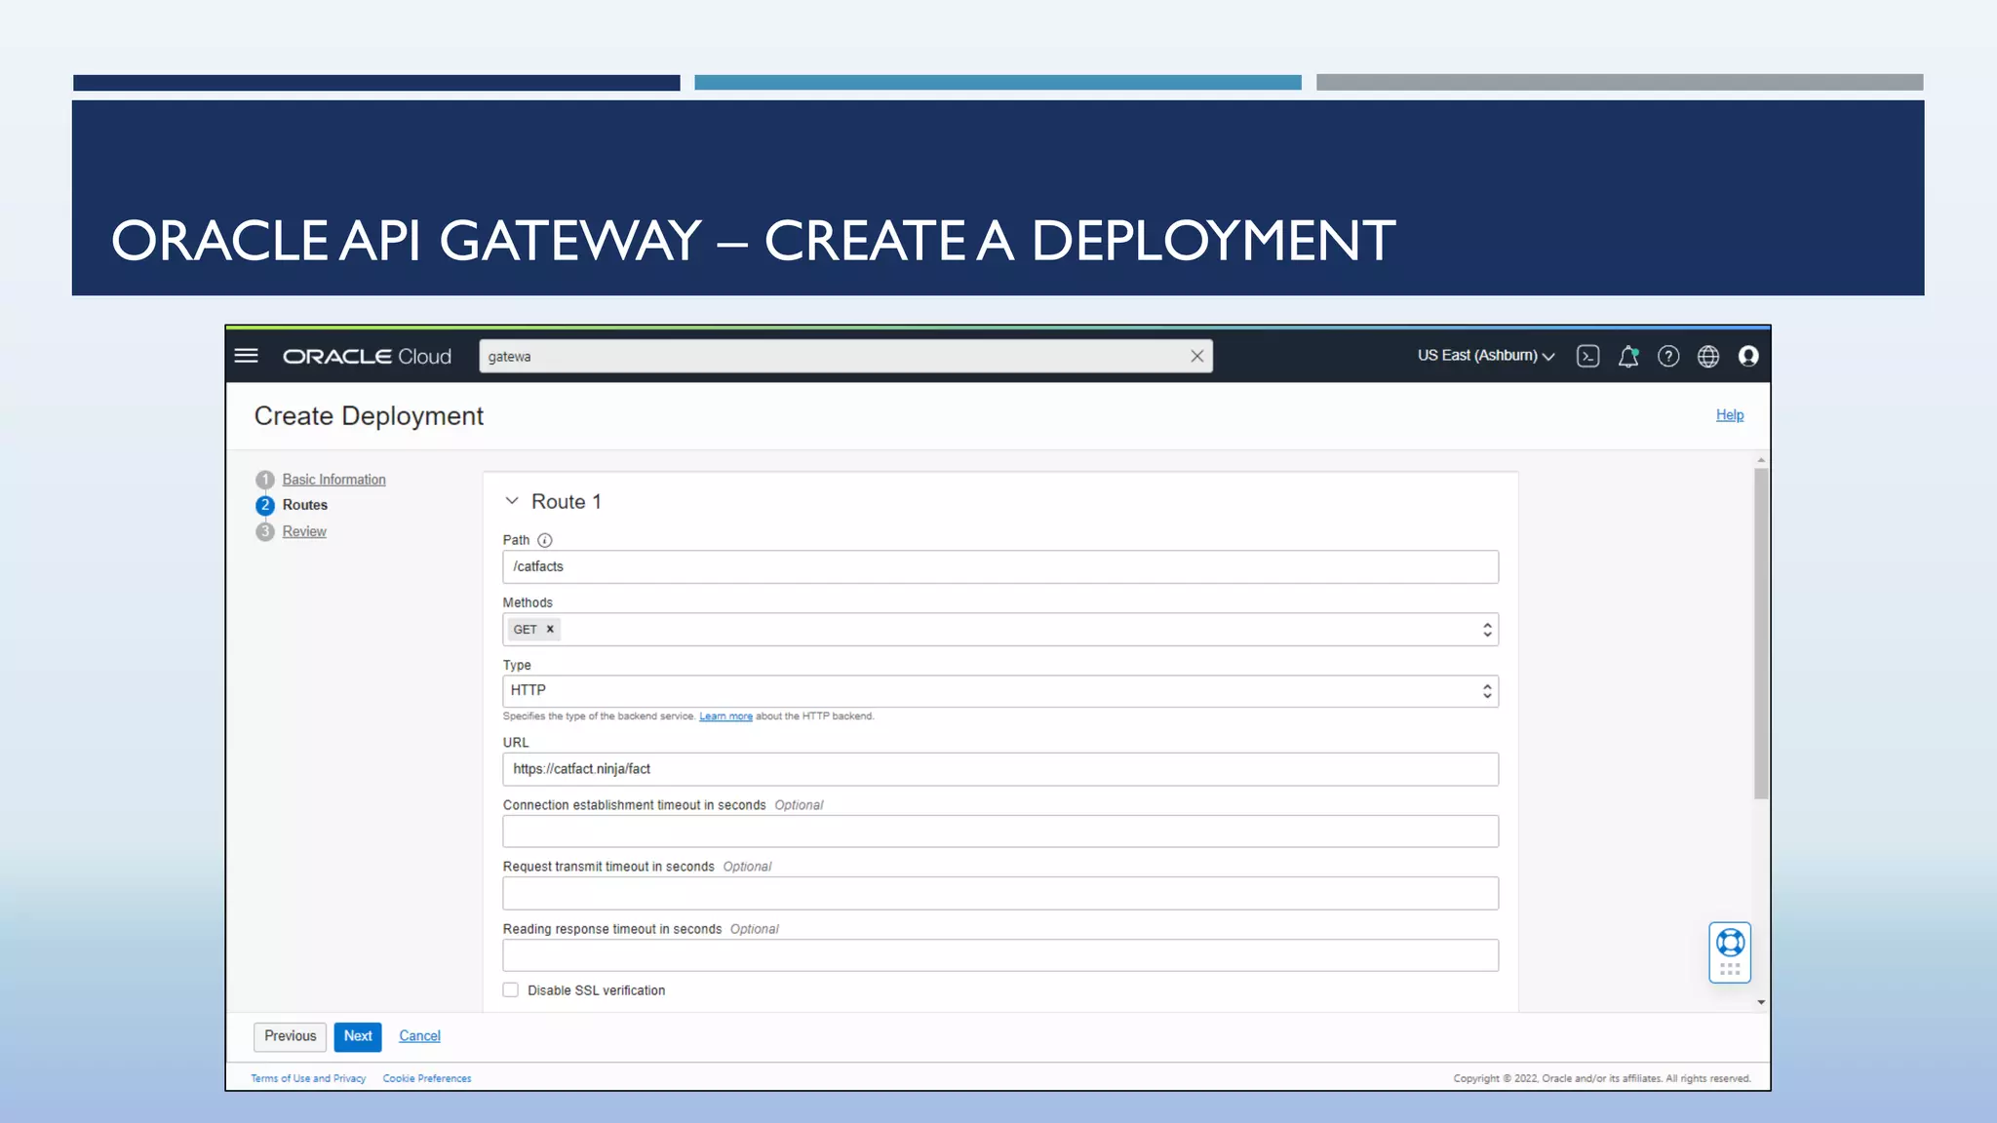Open the Methods dropdown
The height and width of the screenshot is (1123, 1997).
point(1000,630)
